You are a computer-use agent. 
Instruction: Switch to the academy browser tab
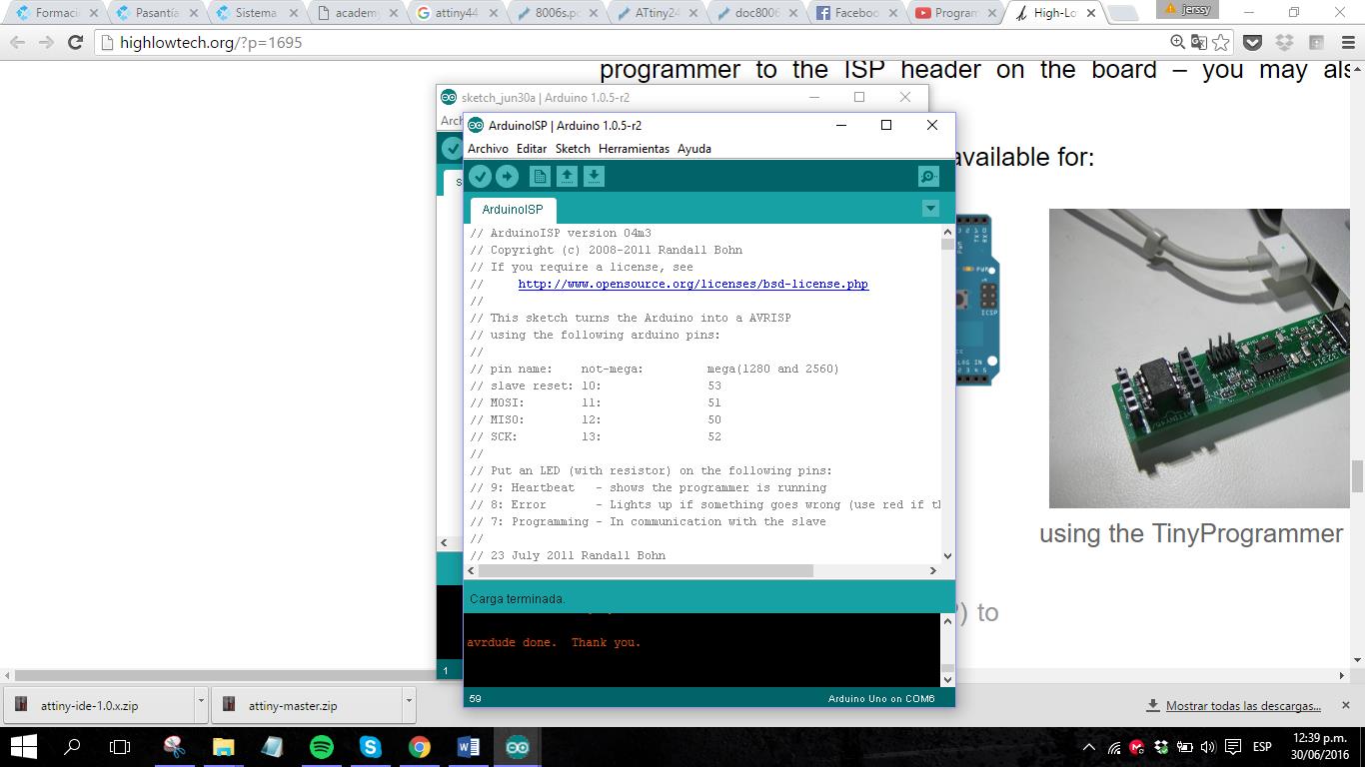pyautogui.click(x=356, y=13)
